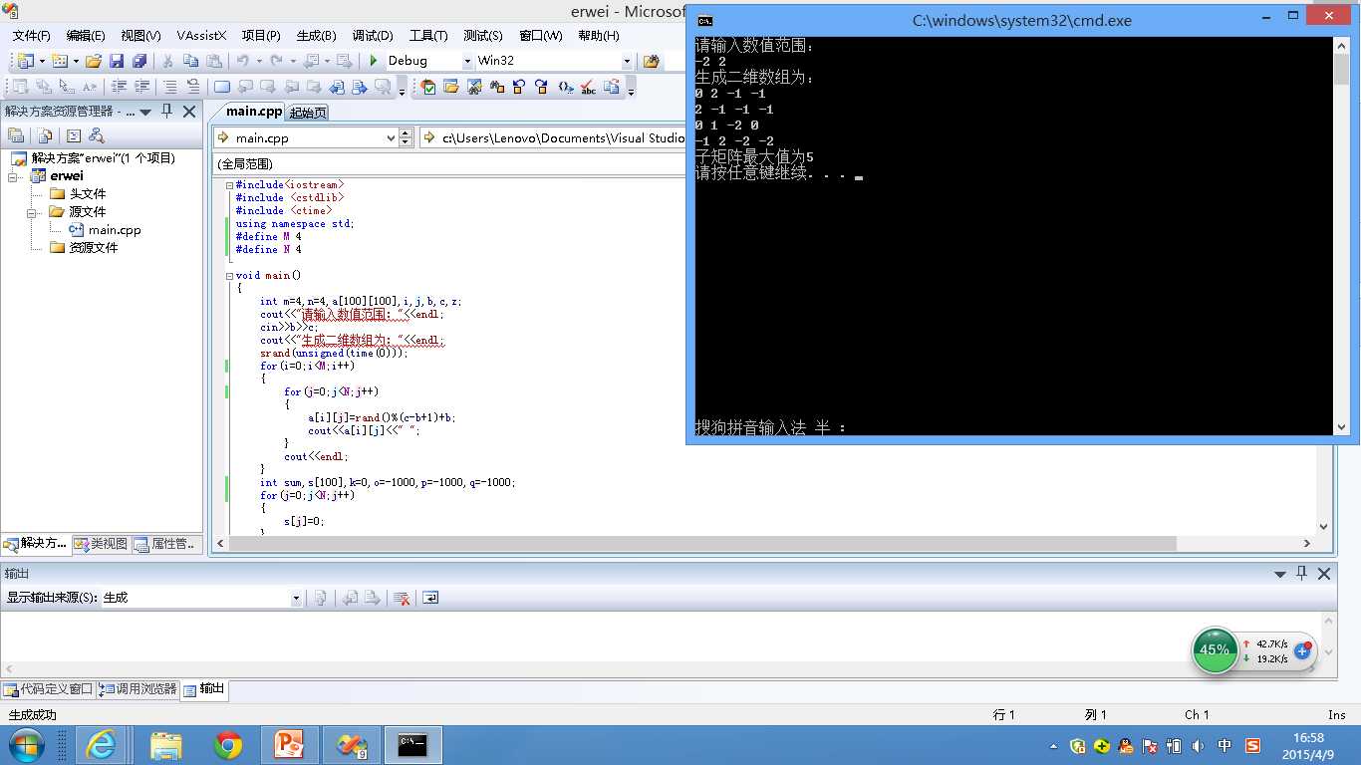
Task: Open the (全局范围) scope combo box
Action: (448, 163)
